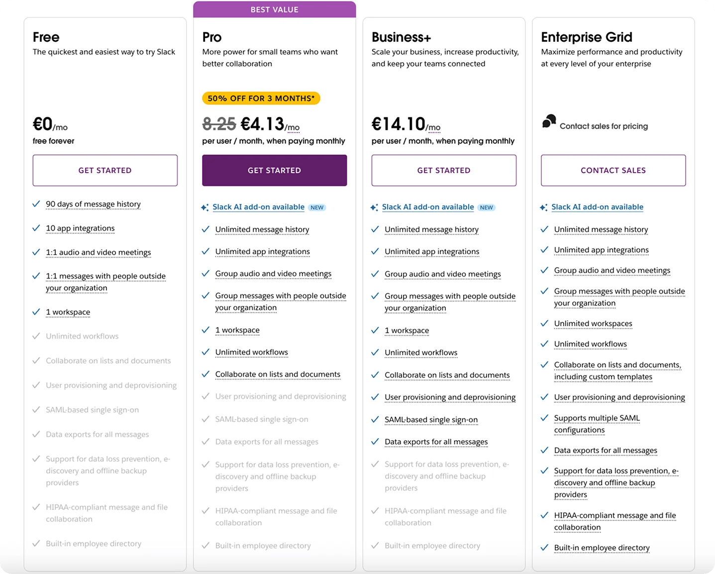Click the sparkle icon in Business+ Slack AI row

(x=374, y=207)
